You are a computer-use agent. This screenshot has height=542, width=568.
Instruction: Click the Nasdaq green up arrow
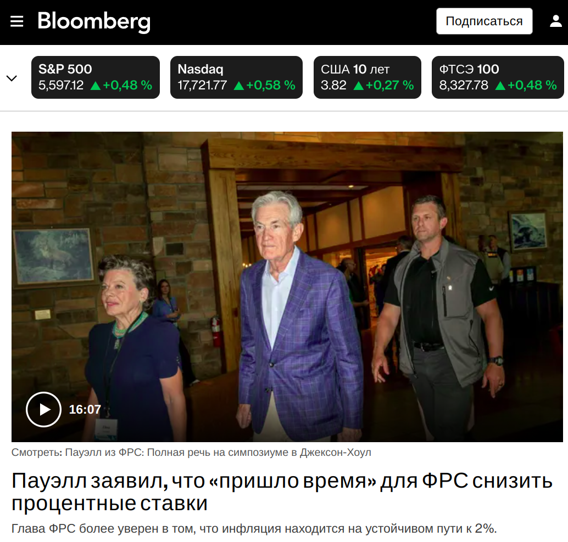(x=239, y=86)
